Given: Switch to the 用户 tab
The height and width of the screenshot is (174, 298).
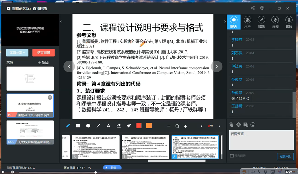Looking at the screenshot, I should pos(247,22).
